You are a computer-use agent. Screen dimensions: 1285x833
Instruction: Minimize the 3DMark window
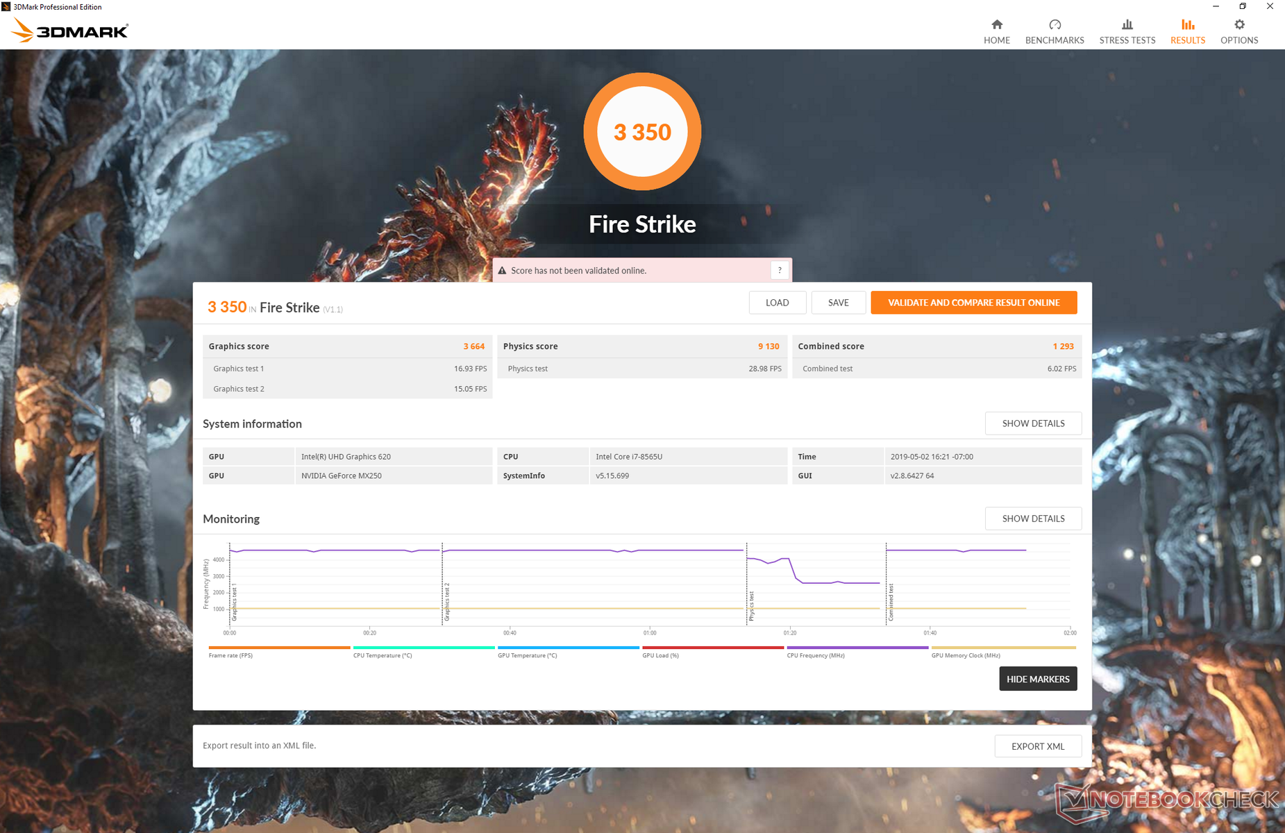1216,7
